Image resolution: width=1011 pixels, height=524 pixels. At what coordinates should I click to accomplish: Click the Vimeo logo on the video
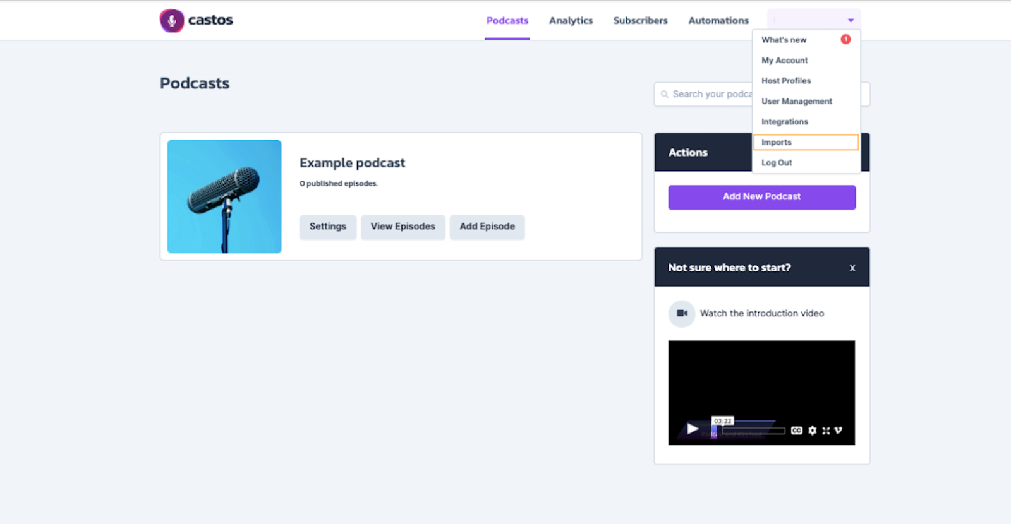pos(838,431)
